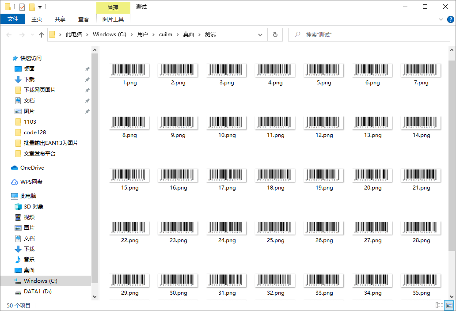Select the 25.png barcode thumbnail
This screenshot has width=456, height=311.
coord(275,228)
